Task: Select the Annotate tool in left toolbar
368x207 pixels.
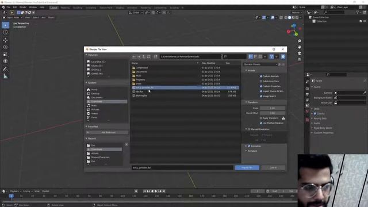Action: [5, 69]
